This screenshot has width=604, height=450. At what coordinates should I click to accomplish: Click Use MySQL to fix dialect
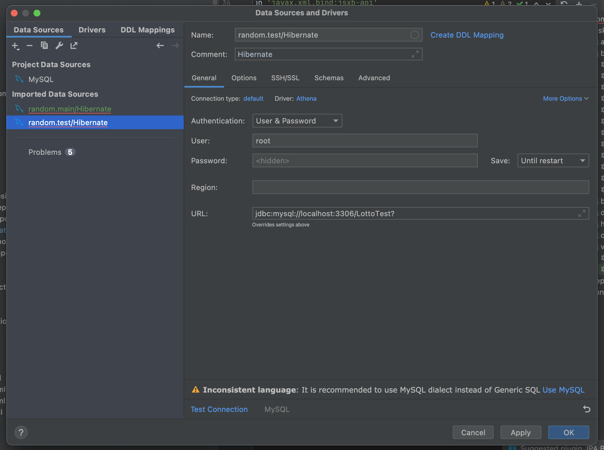(563, 390)
